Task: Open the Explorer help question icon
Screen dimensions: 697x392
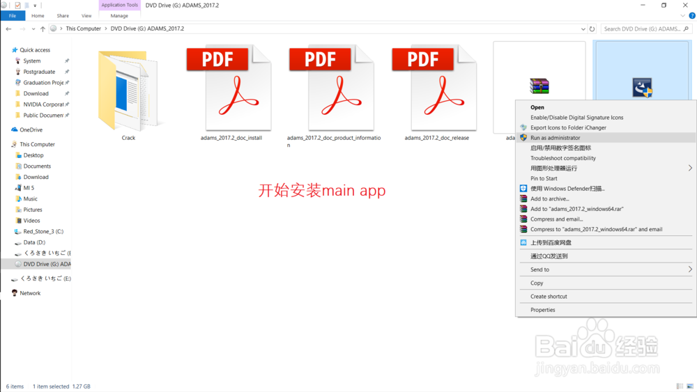Action: [x=691, y=15]
